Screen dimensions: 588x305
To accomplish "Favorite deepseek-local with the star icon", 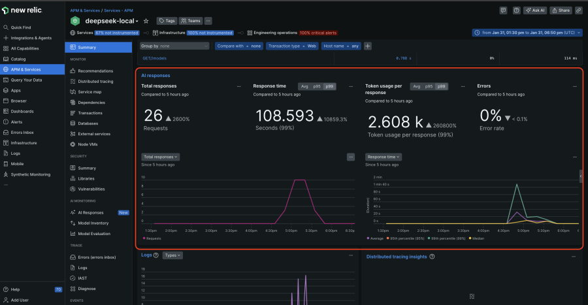I will tap(146, 21).
